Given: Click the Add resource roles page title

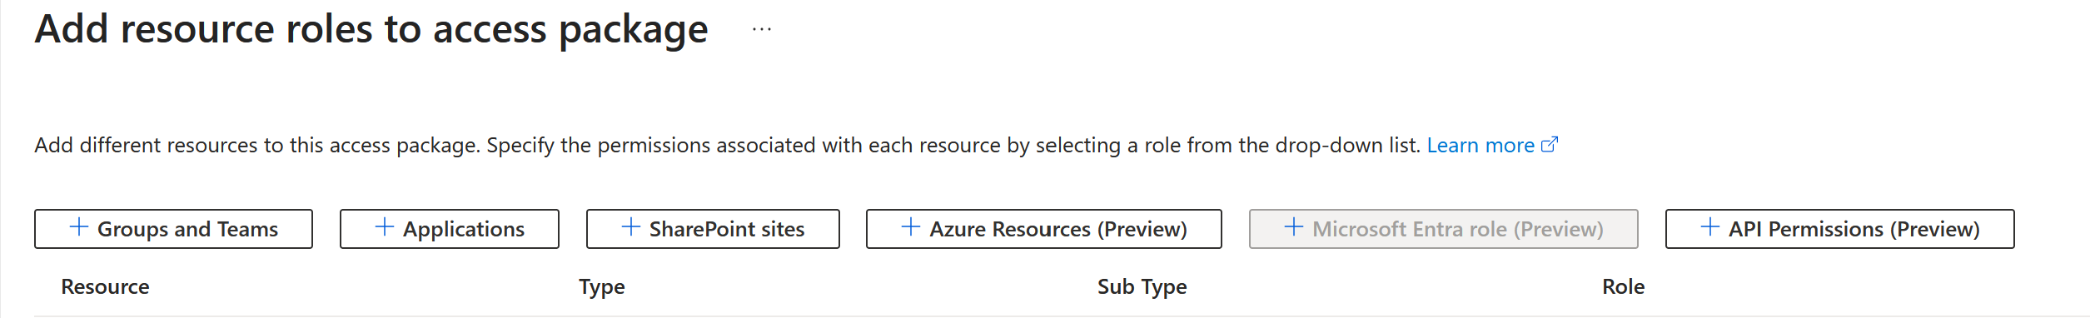Looking at the screenshot, I should click(x=371, y=30).
